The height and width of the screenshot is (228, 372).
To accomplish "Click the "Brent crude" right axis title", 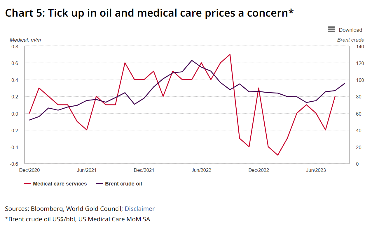I will (350, 40).
